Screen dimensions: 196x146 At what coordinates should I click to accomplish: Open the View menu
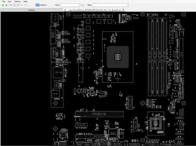10,2
